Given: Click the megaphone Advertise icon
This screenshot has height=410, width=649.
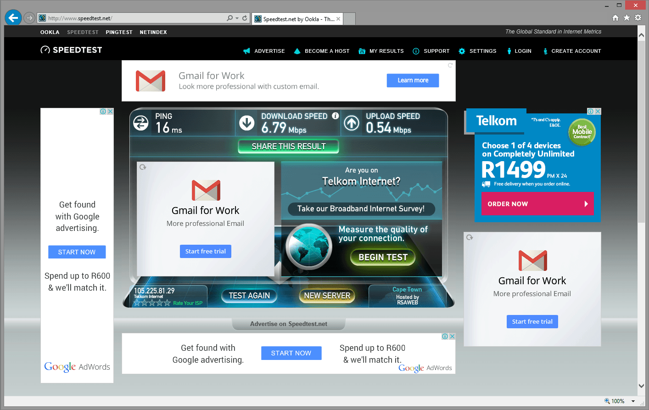Looking at the screenshot, I should coord(246,51).
